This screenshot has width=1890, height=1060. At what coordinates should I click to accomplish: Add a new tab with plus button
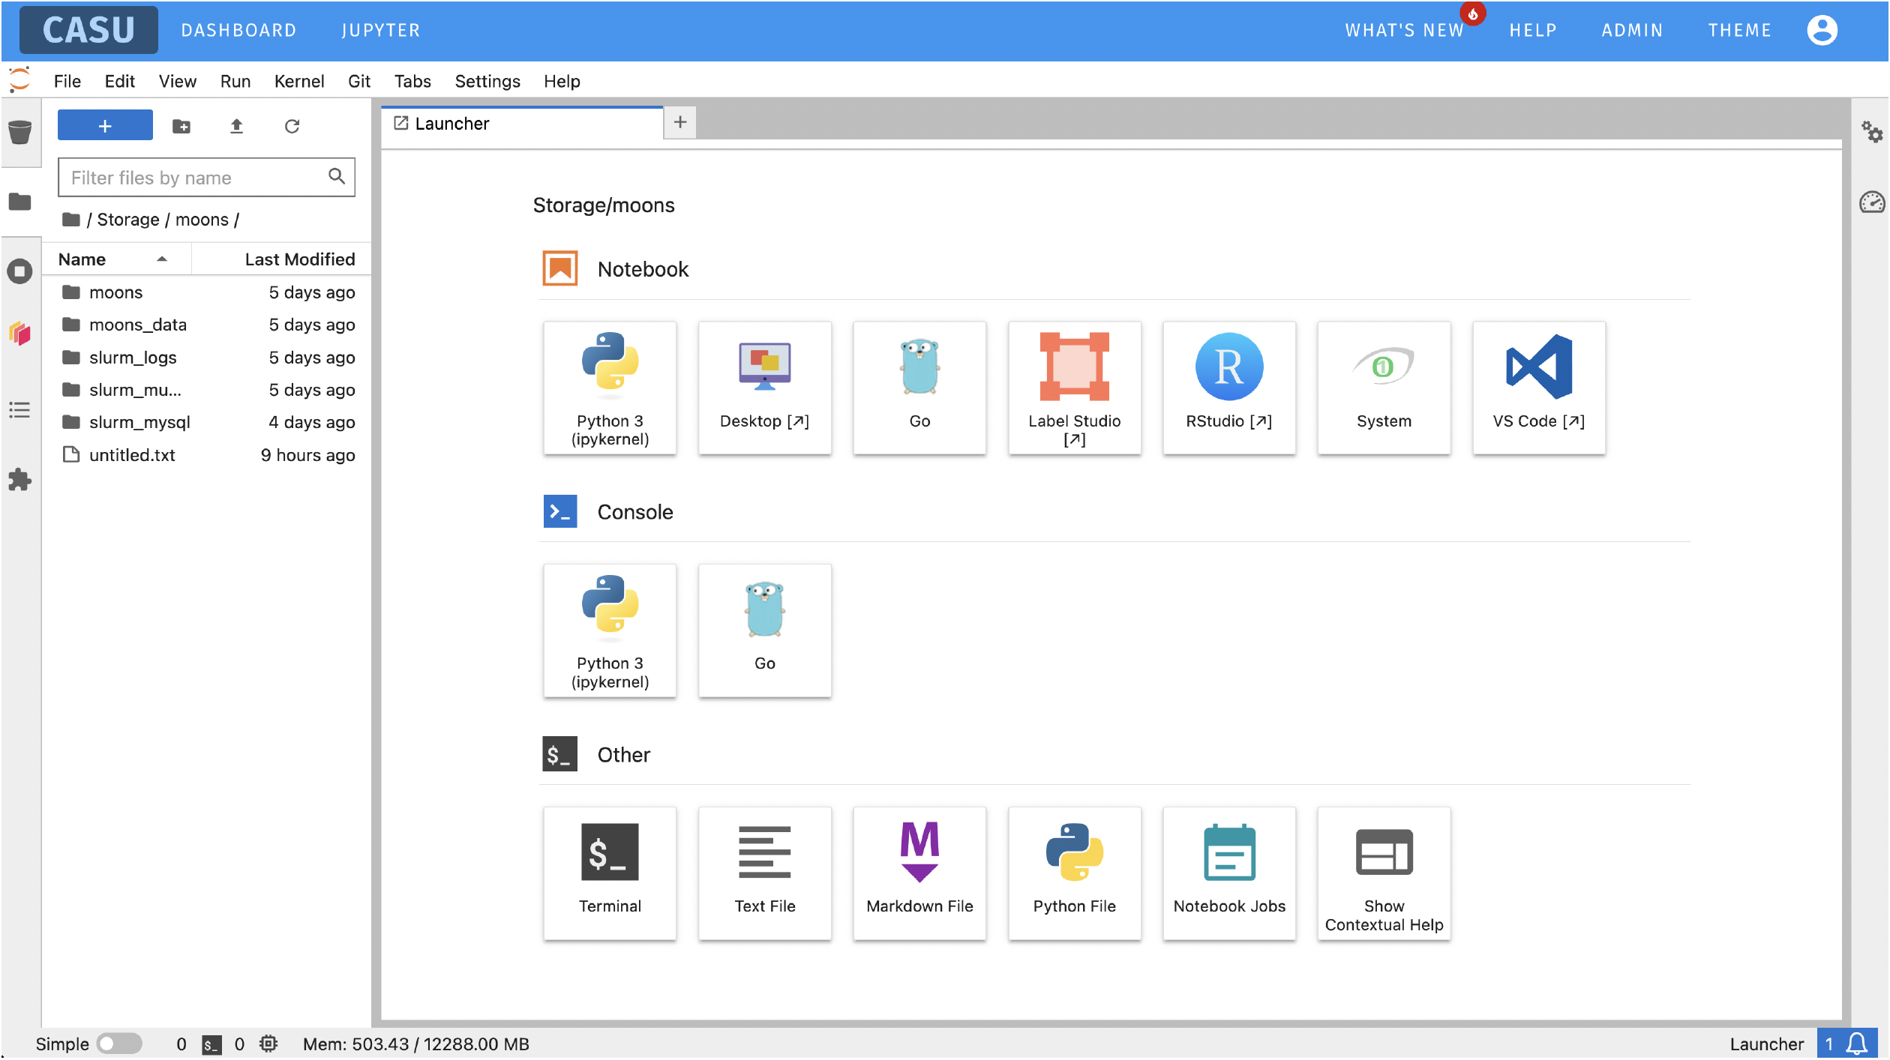680,122
